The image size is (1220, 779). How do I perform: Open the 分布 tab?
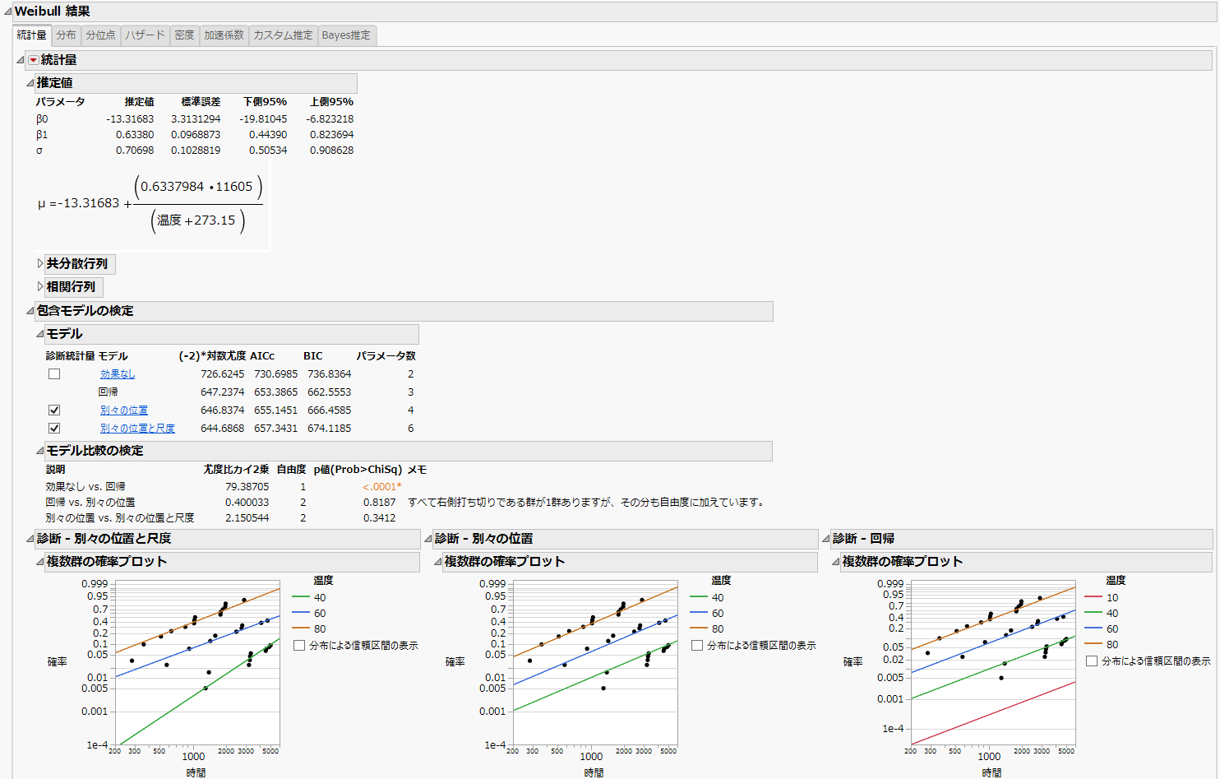tap(66, 35)
